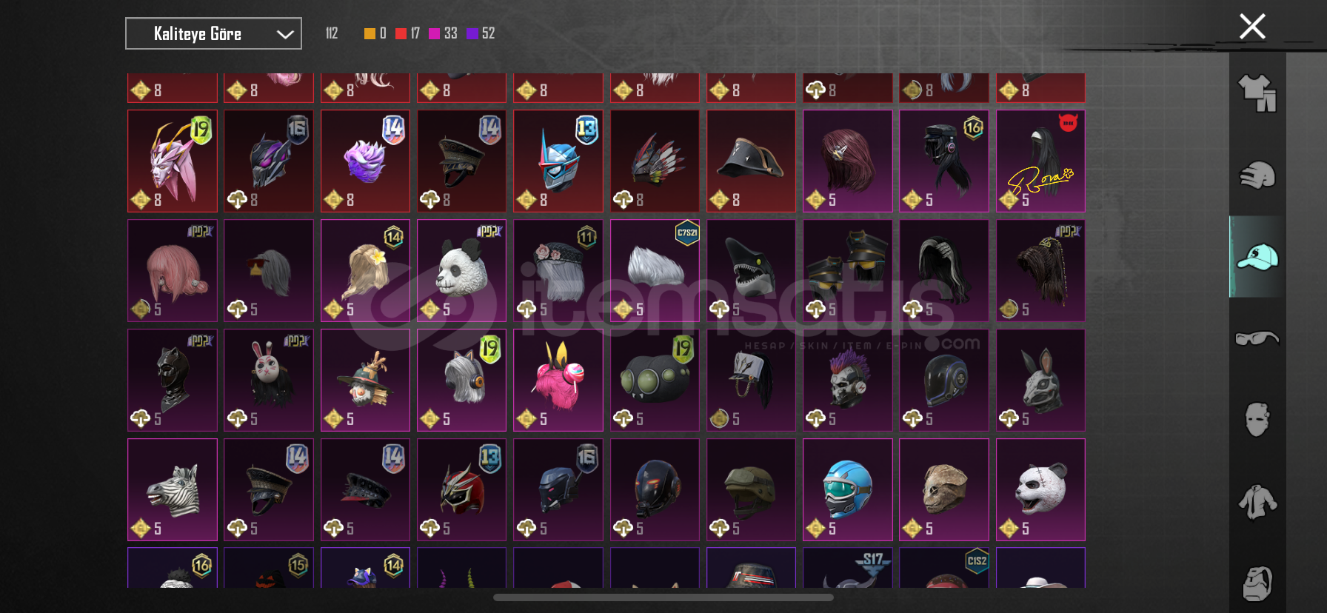The height and width of the screenshot is (613, 1327).
Task: Expand the Kaliteye Göre sort dropdown
Action: [x=213, y=33]
